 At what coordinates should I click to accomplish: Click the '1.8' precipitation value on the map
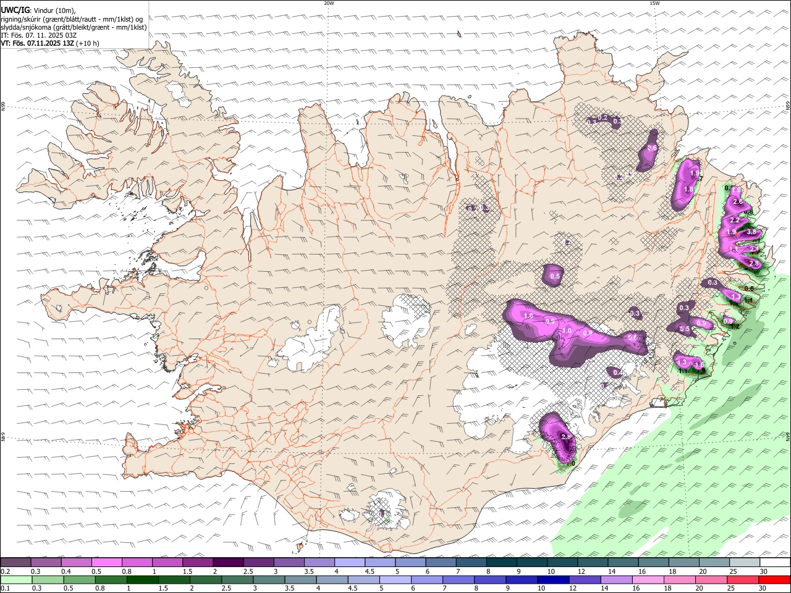pos(688,190)
